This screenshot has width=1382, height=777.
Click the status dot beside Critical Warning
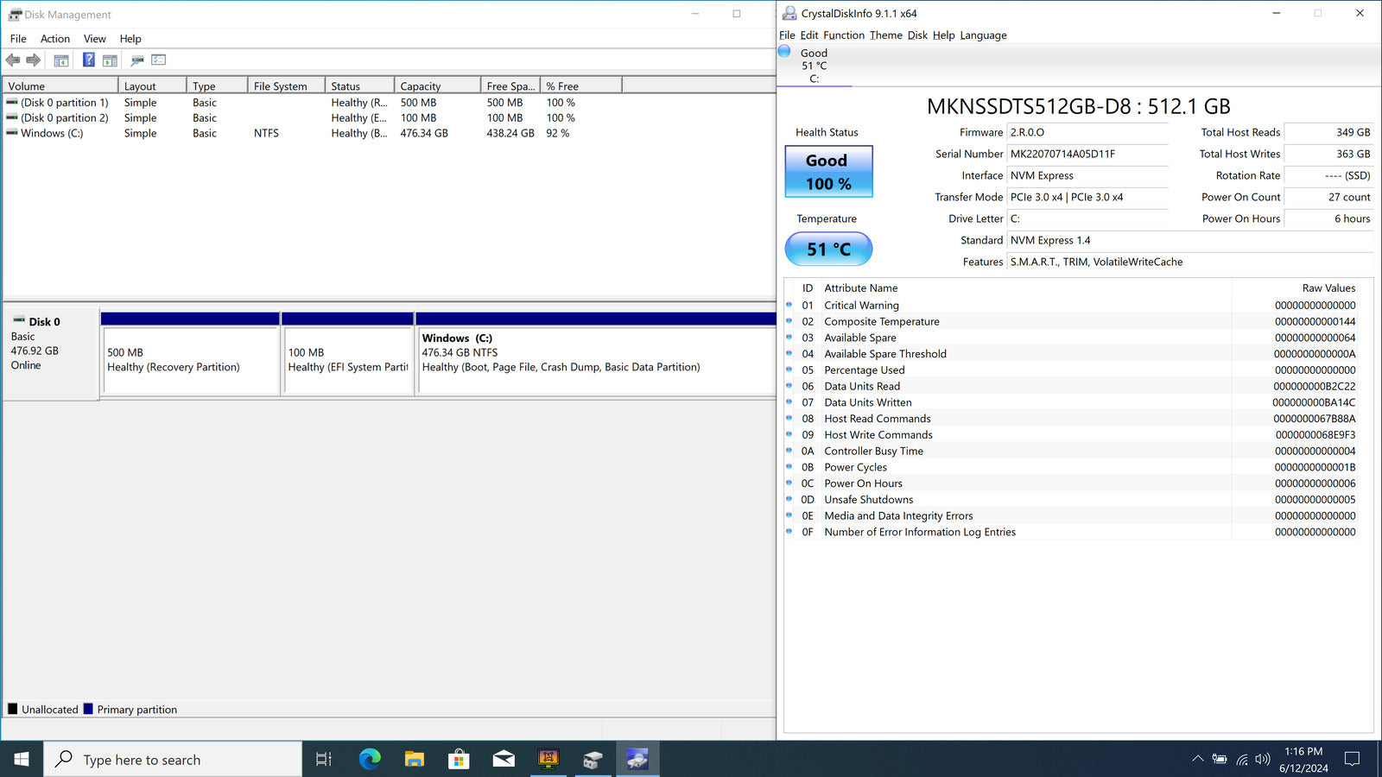(x=789, y=305)
